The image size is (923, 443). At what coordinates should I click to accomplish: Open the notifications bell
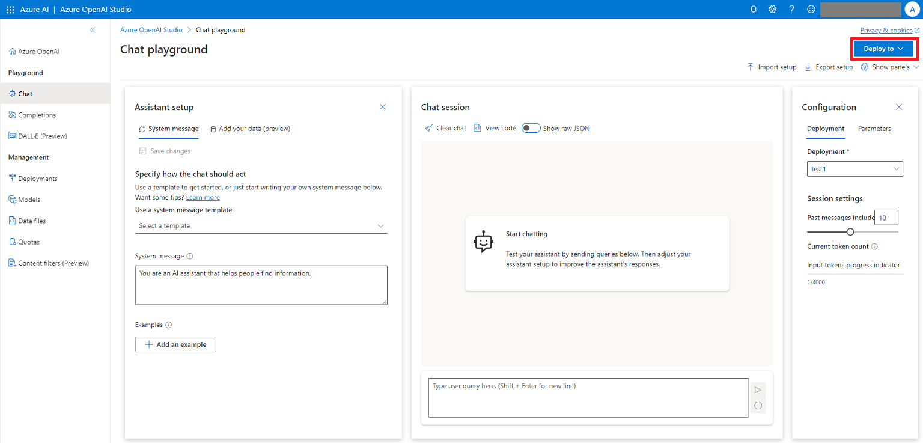tap(753, 9)
